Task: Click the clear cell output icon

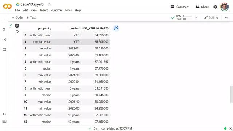Action: (17, 32)
